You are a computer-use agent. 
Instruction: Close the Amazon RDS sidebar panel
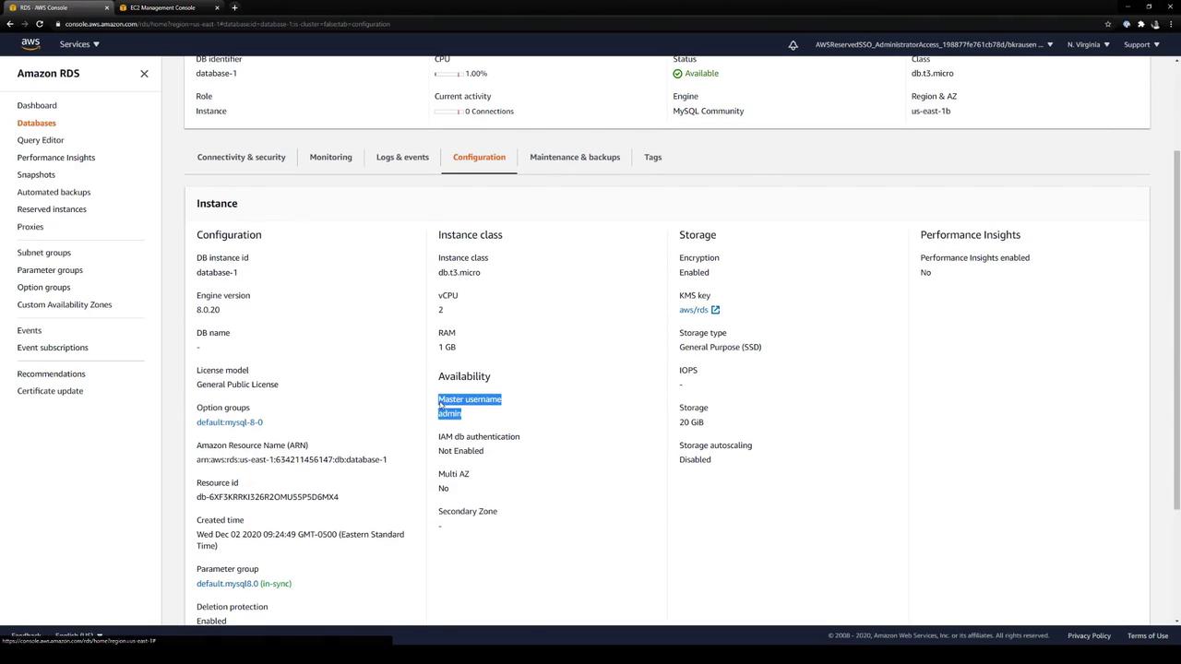[144, 74]
